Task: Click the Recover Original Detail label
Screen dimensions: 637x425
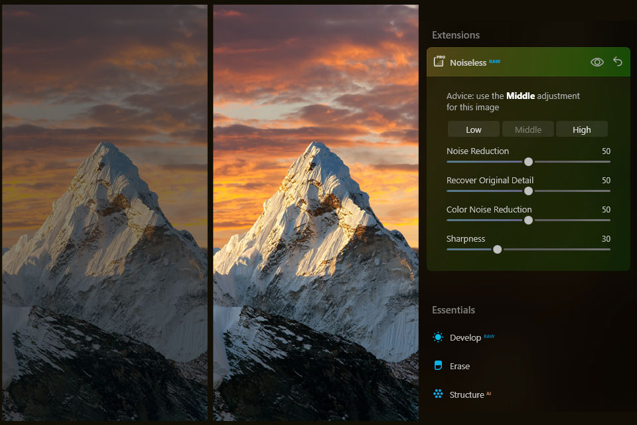Action: (490, 181)
